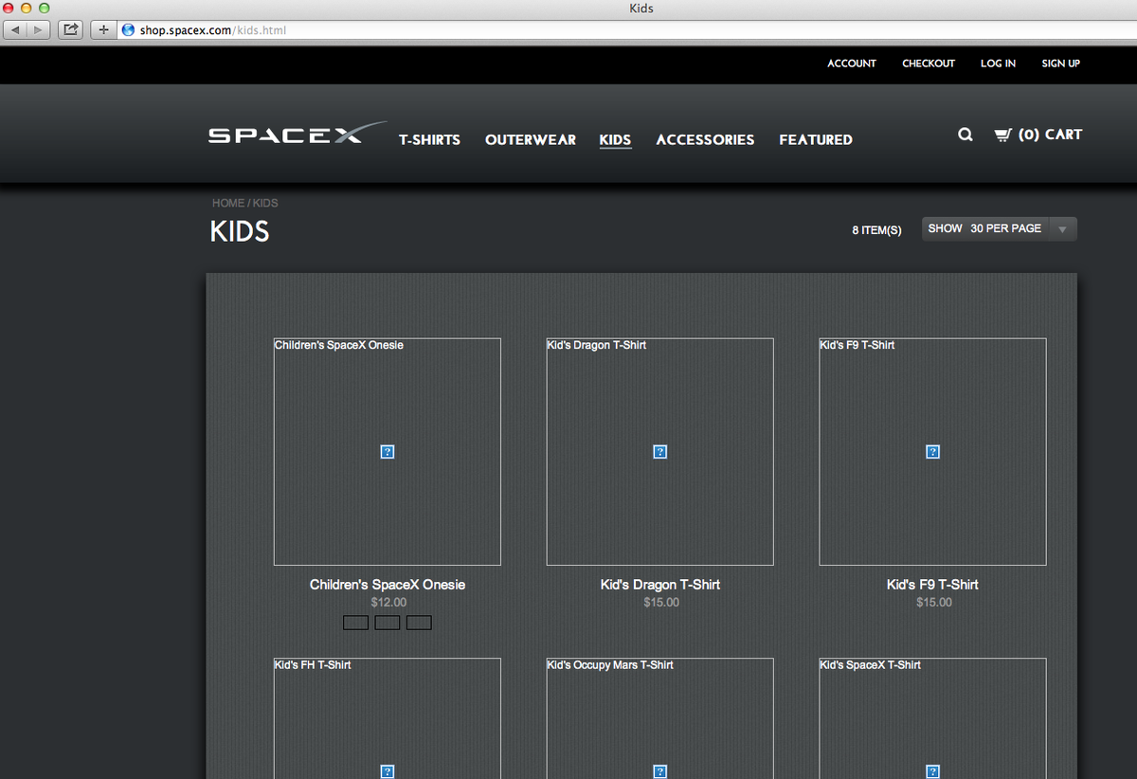This screenshot has height=779, width=1137.
Task: Click the SpaceX logo
Action: (298, 133)
